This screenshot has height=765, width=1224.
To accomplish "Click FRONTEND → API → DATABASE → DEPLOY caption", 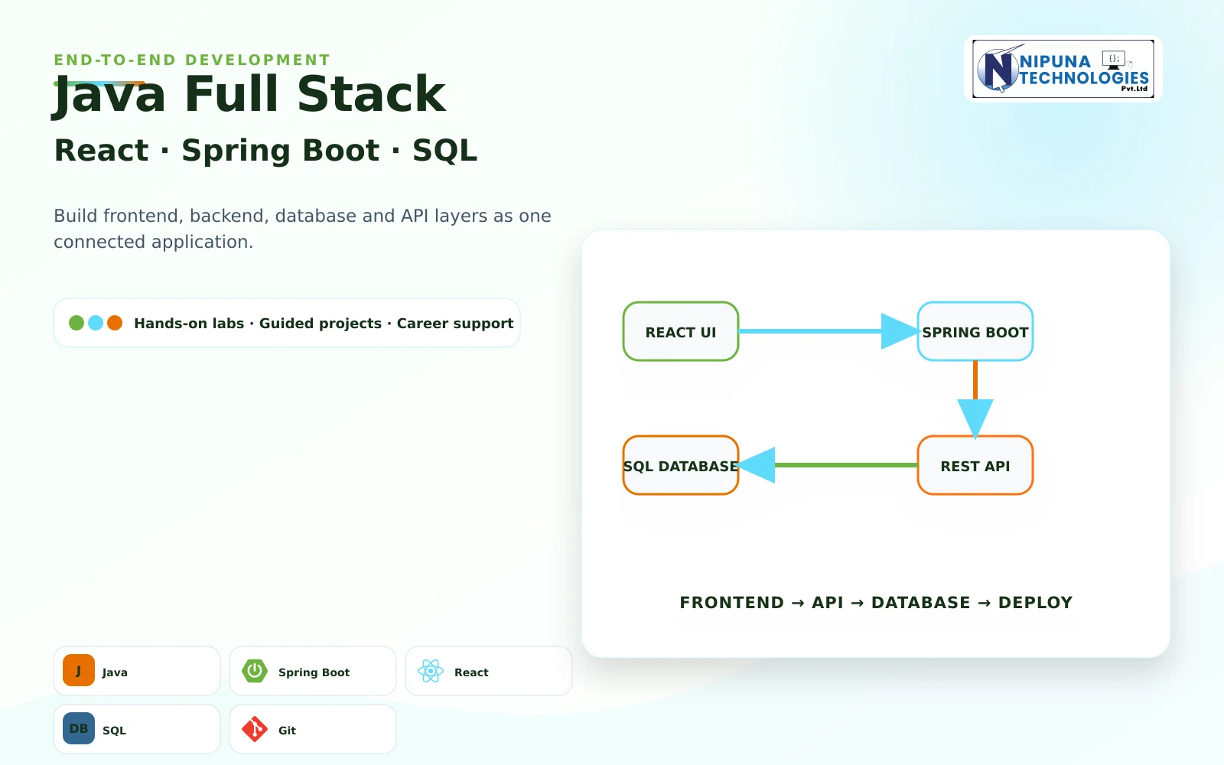I will (876, 603).
